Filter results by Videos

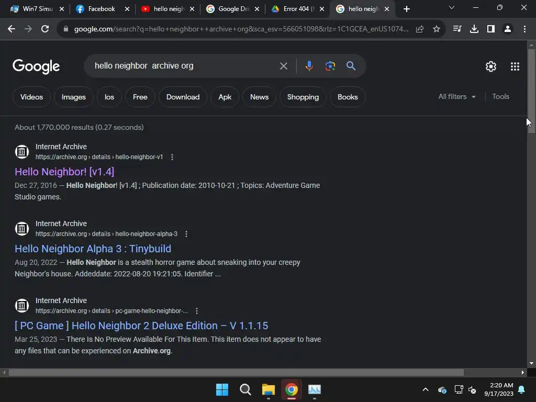click(x=31, y=97)
